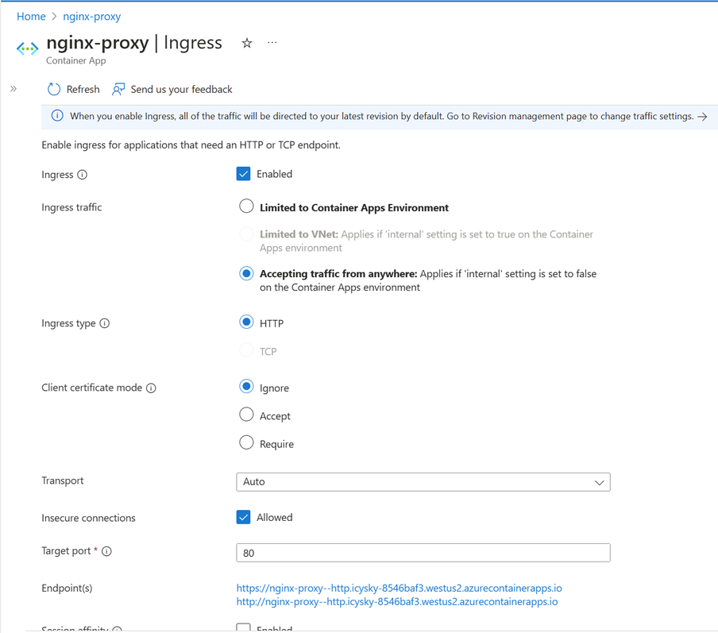Click the Target port info icon

click(x=106, y=551)
